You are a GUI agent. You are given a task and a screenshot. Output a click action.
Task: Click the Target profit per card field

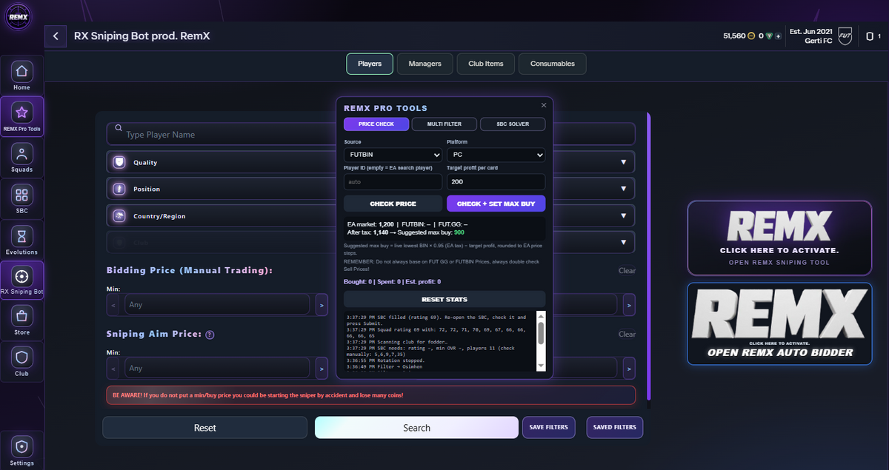coord(496,181)
